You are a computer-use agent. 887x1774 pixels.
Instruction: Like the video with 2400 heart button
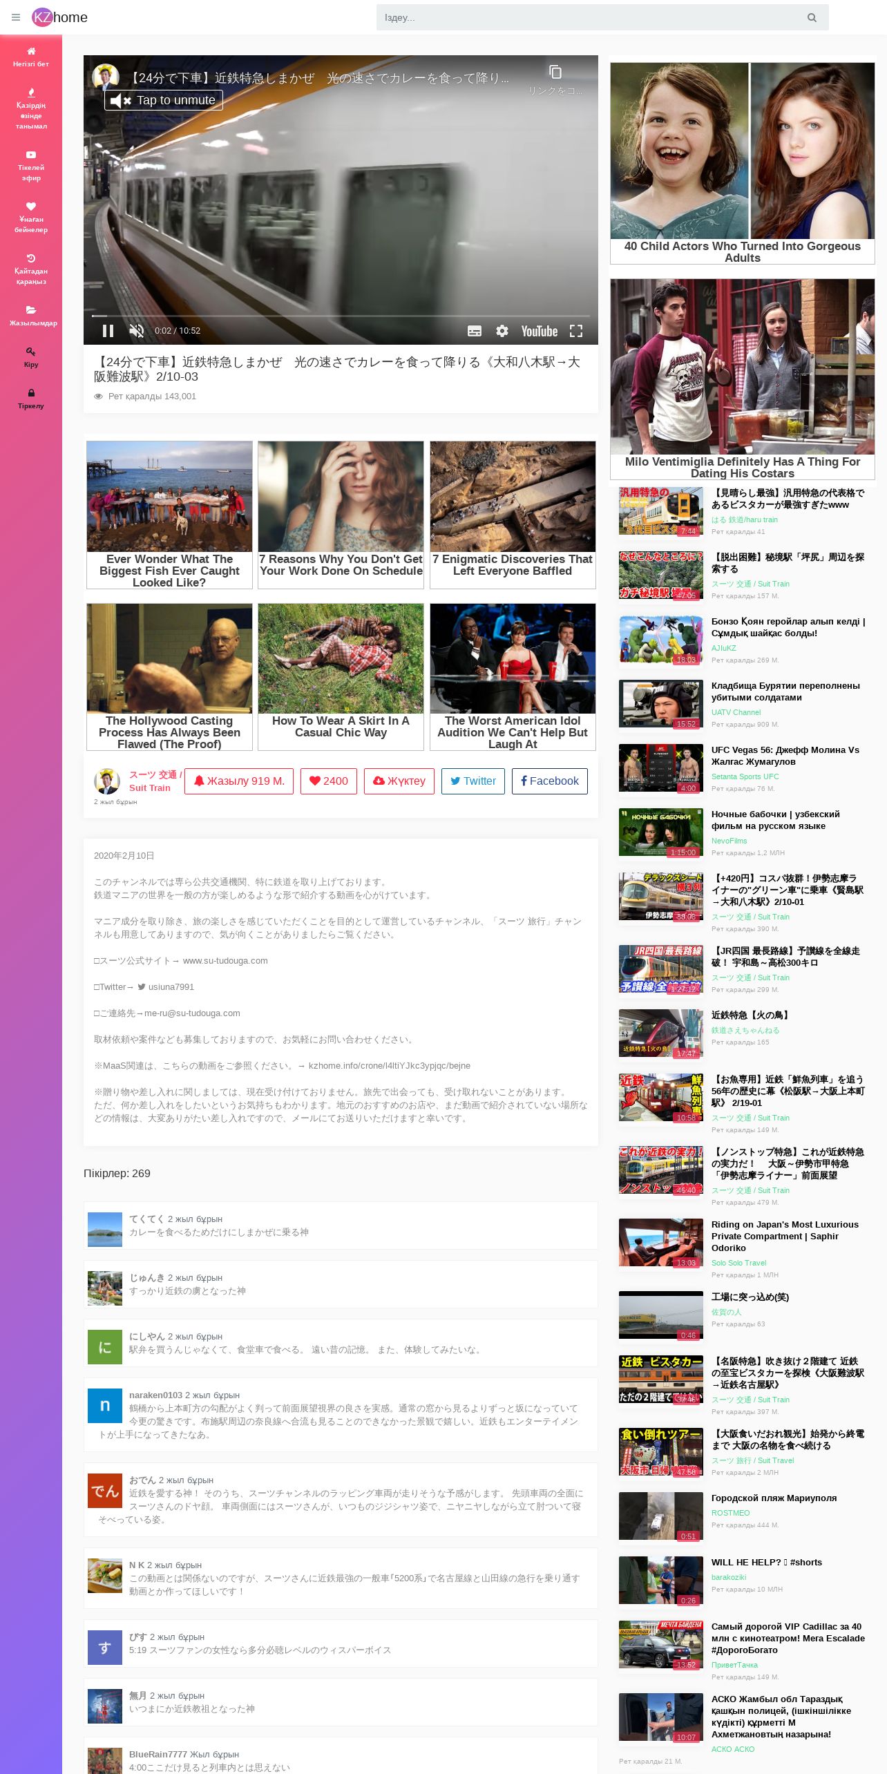329,781
